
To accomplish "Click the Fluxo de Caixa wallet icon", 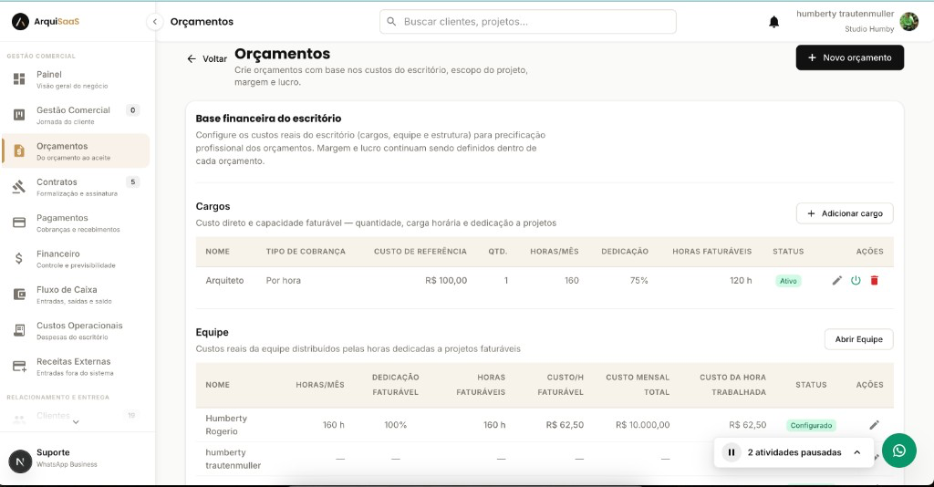I will pos(19,294).
